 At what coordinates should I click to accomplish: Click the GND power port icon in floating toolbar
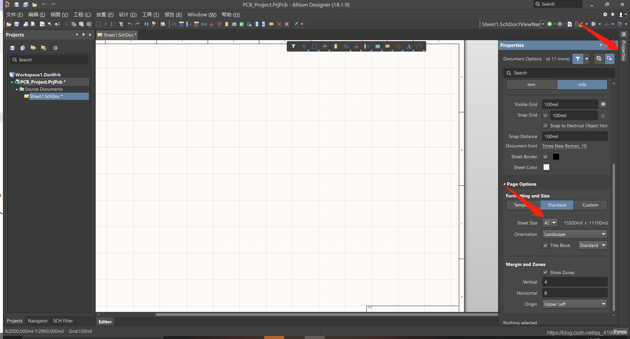pos(356,47)
